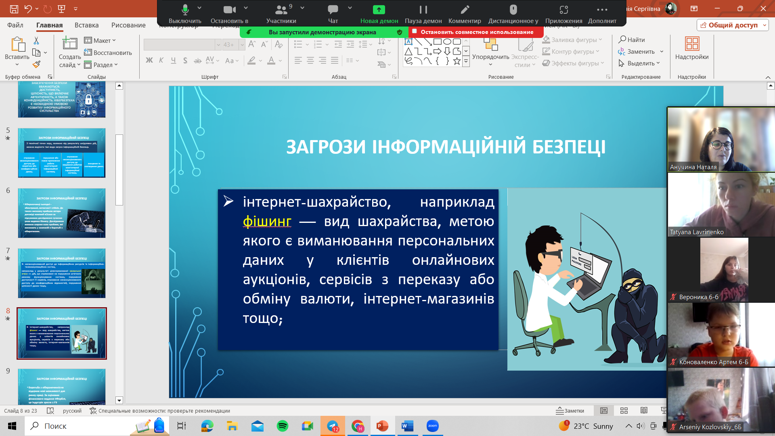Open Zoom participants panel

pyautogui.click(x=281, y=13)
